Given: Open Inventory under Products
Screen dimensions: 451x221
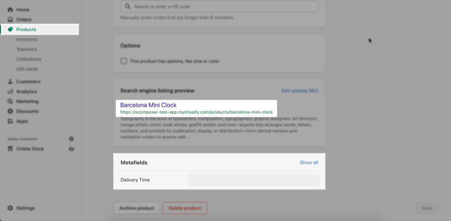Looking at the screenshot, I should (x=27, y=39).
